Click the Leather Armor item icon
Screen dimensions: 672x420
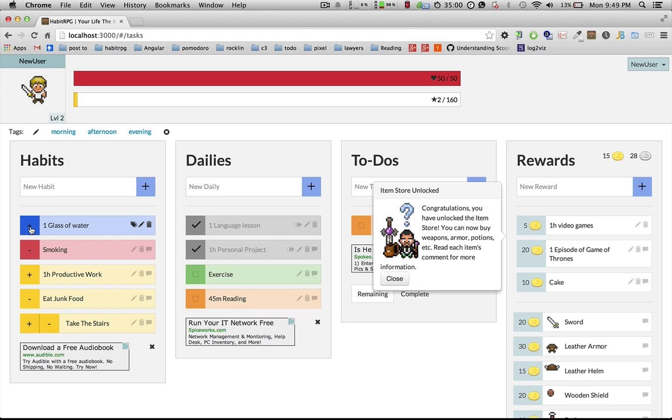(x=552, y=347)
